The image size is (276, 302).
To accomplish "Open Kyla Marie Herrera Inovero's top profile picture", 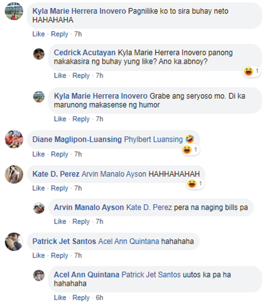I will pos(14,11).
